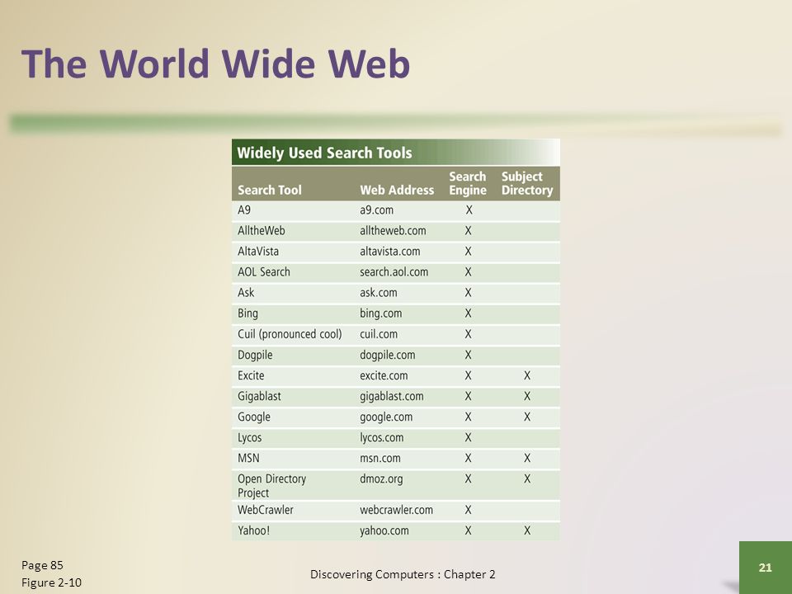Click the 'search.aol.com' address

394,272
